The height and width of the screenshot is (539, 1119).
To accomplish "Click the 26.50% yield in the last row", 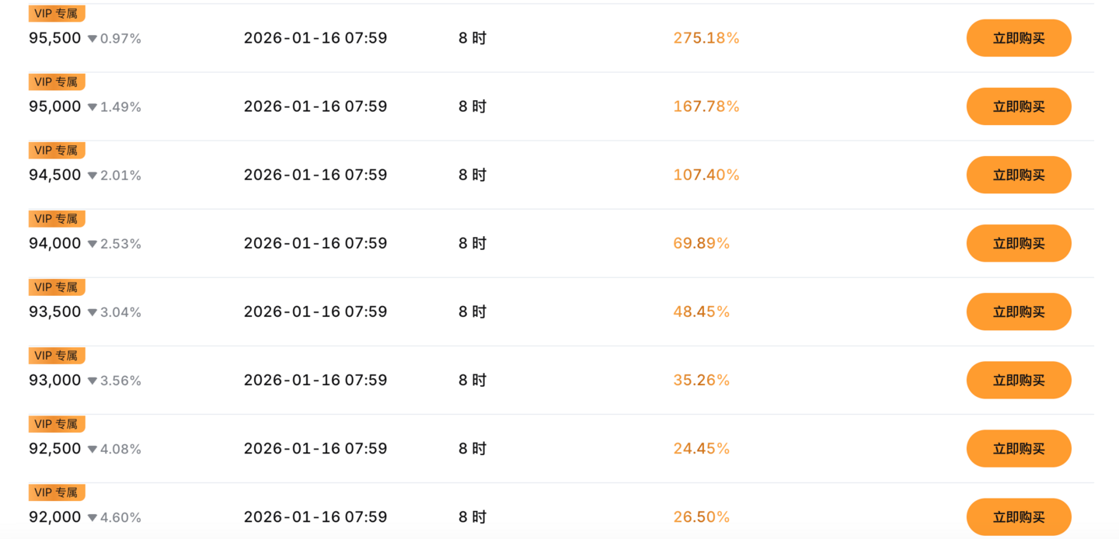I will click(x=701, y=516).
